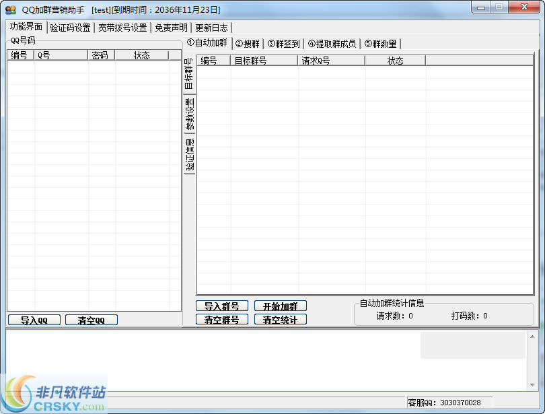
Task: Click the Q号 column header in QQ list
Action: [61, 55]
